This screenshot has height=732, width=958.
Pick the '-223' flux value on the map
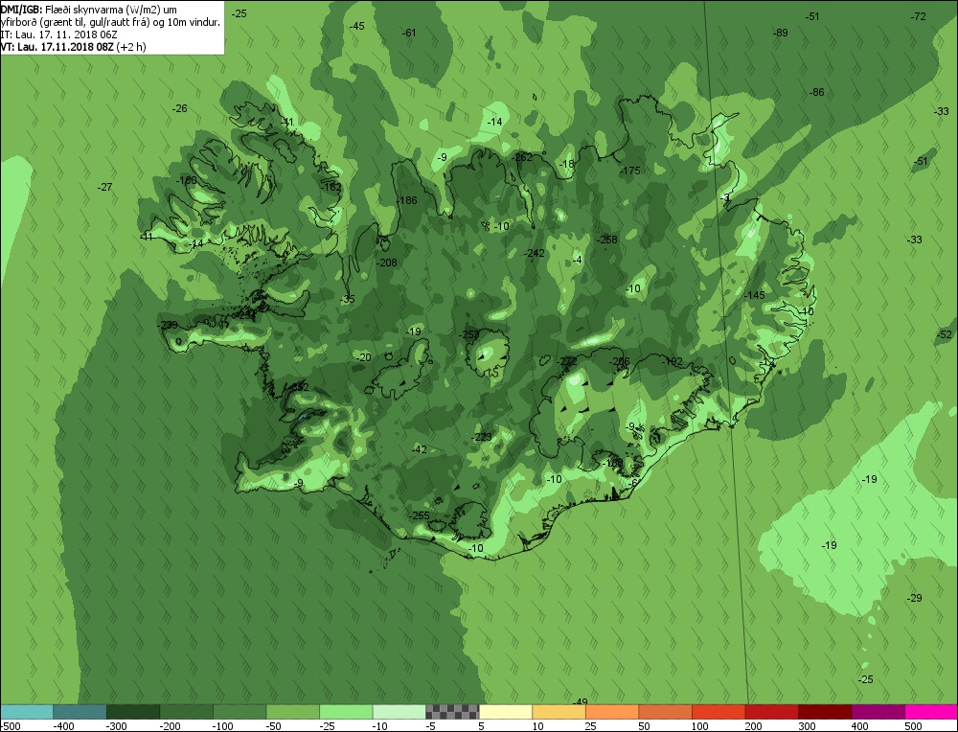pos(482,437)
